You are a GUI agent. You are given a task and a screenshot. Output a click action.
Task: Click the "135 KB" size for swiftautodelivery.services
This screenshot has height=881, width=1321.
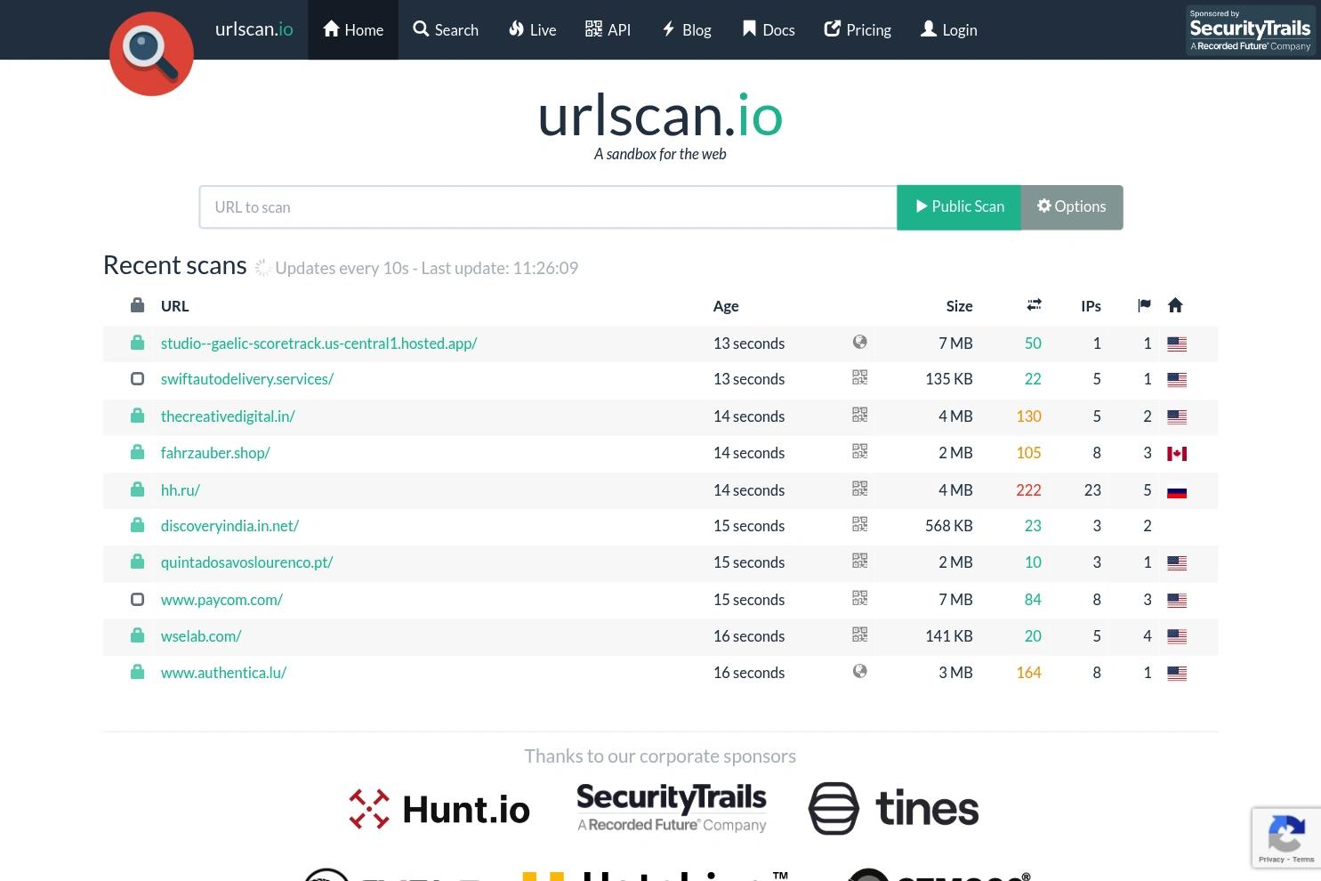coord(949,379)
